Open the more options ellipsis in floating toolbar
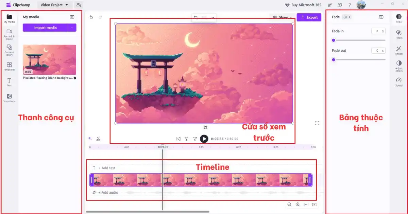408x214 pixels. click(212, 18)
